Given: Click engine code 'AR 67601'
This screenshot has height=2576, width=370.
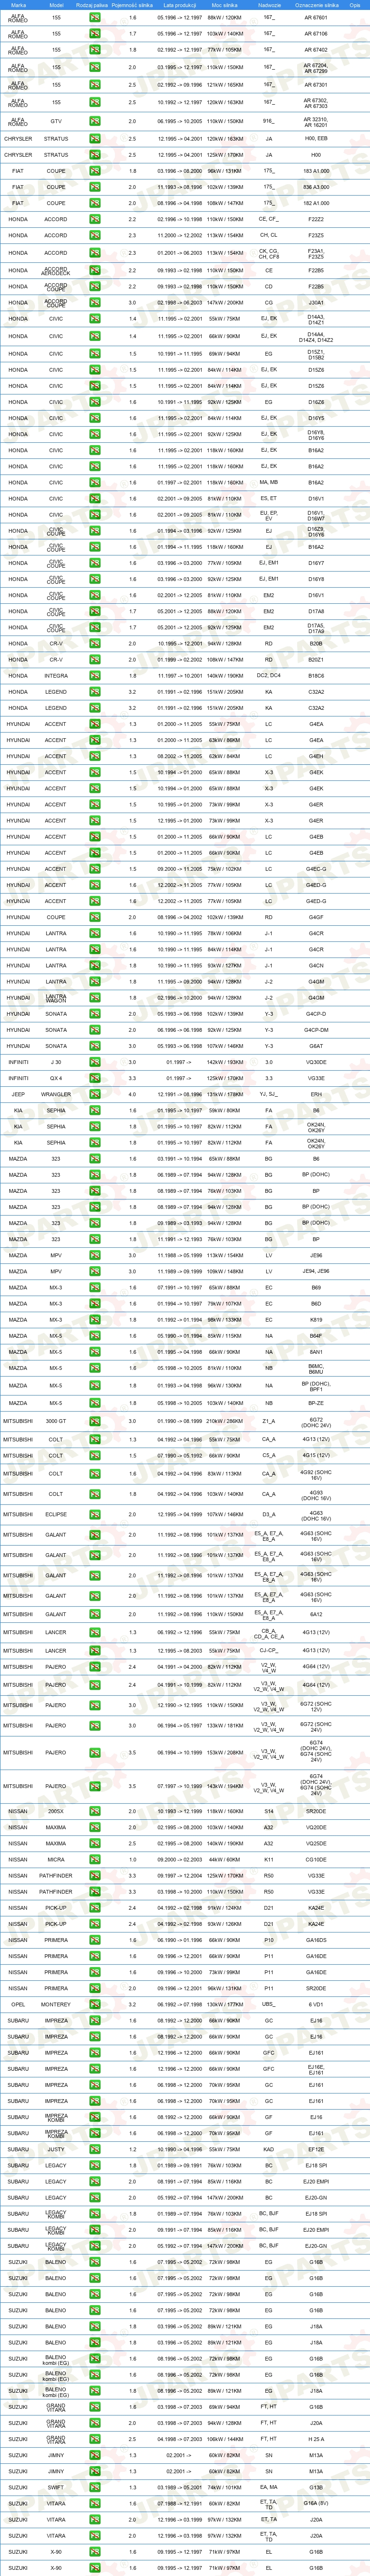Looking at the screenshot, I should click(316, 18).
